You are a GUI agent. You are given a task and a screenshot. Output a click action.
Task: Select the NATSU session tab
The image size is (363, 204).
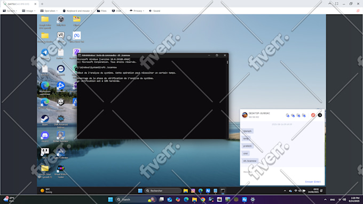click(x=18, y=4)
